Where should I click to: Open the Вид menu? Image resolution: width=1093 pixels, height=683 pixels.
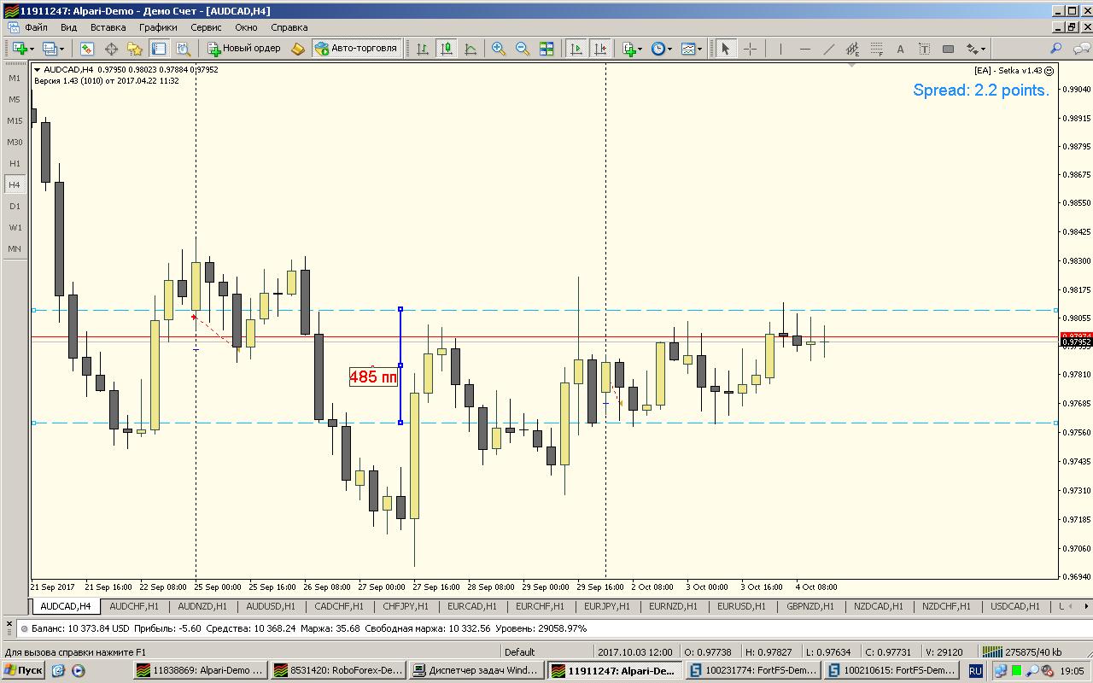click(68, 27)
